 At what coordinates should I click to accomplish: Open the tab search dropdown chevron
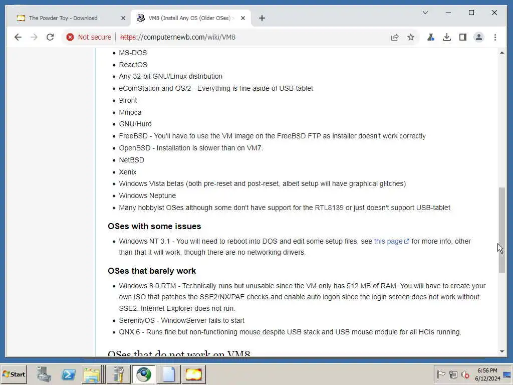[x=425, y=13]
